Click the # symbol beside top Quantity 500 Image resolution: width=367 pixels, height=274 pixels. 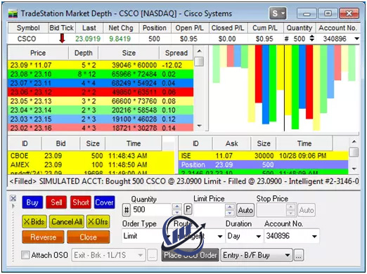tap(286, 39)
